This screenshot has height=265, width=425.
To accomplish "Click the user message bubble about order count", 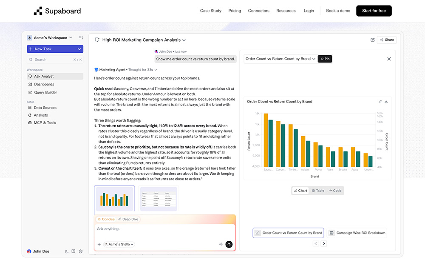I will point(195,59).
